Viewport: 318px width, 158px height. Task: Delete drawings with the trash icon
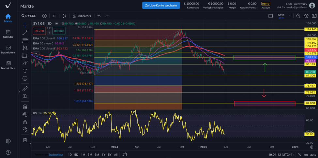coord(25,140)
